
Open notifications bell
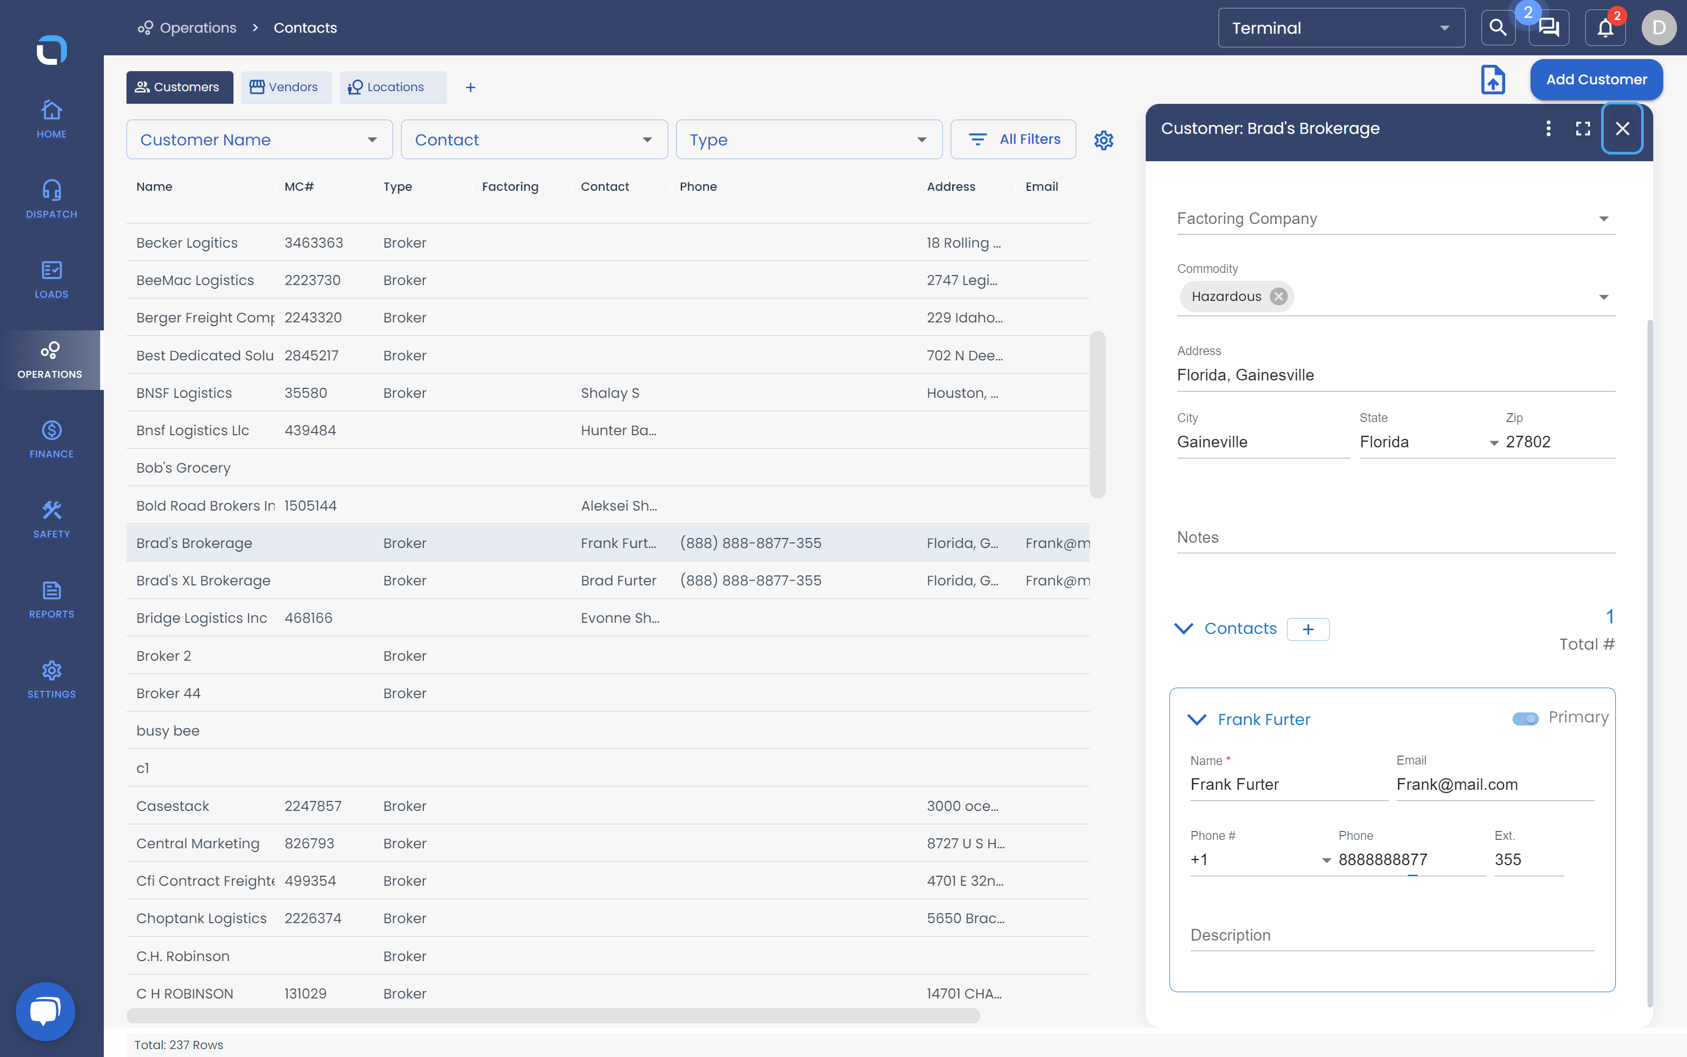tap(1605, 28)
